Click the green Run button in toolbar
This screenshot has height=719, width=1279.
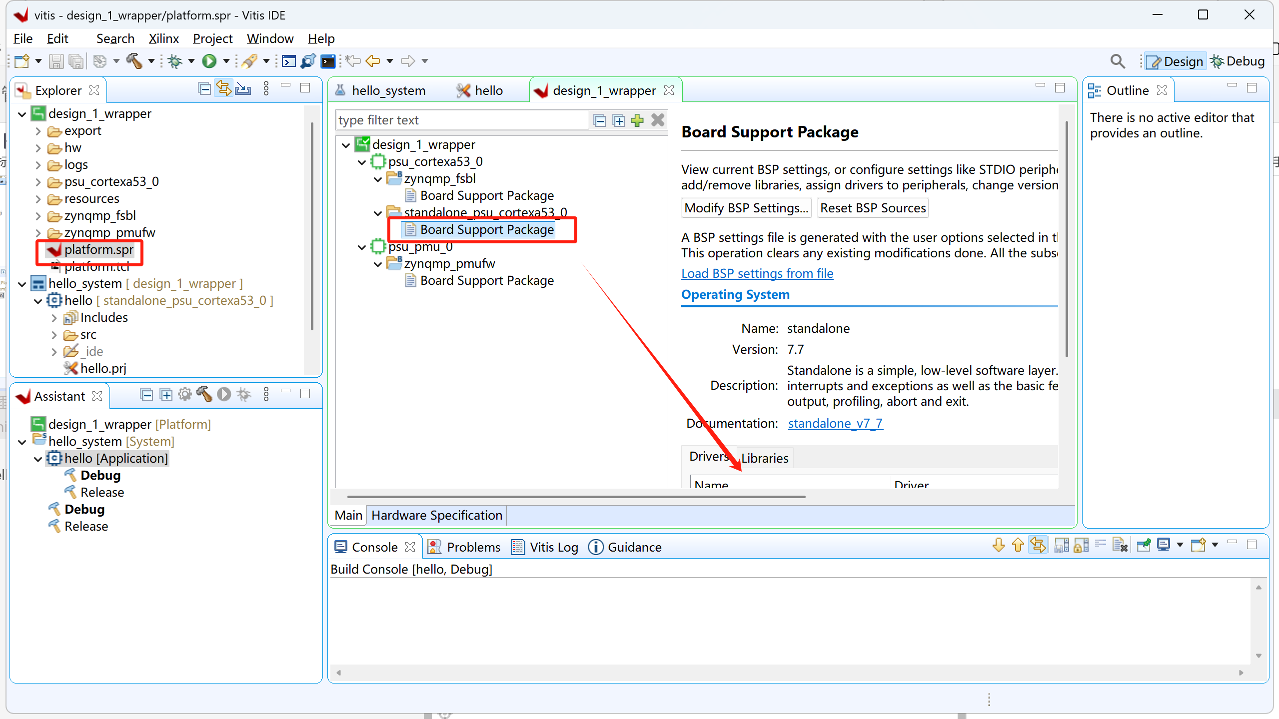(x=209, y=61)
